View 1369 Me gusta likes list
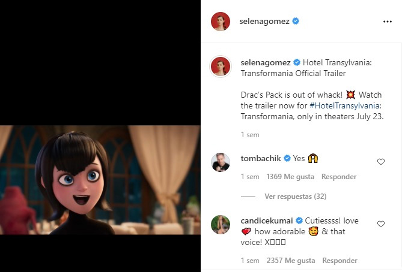402x272 pixels. 290,177
